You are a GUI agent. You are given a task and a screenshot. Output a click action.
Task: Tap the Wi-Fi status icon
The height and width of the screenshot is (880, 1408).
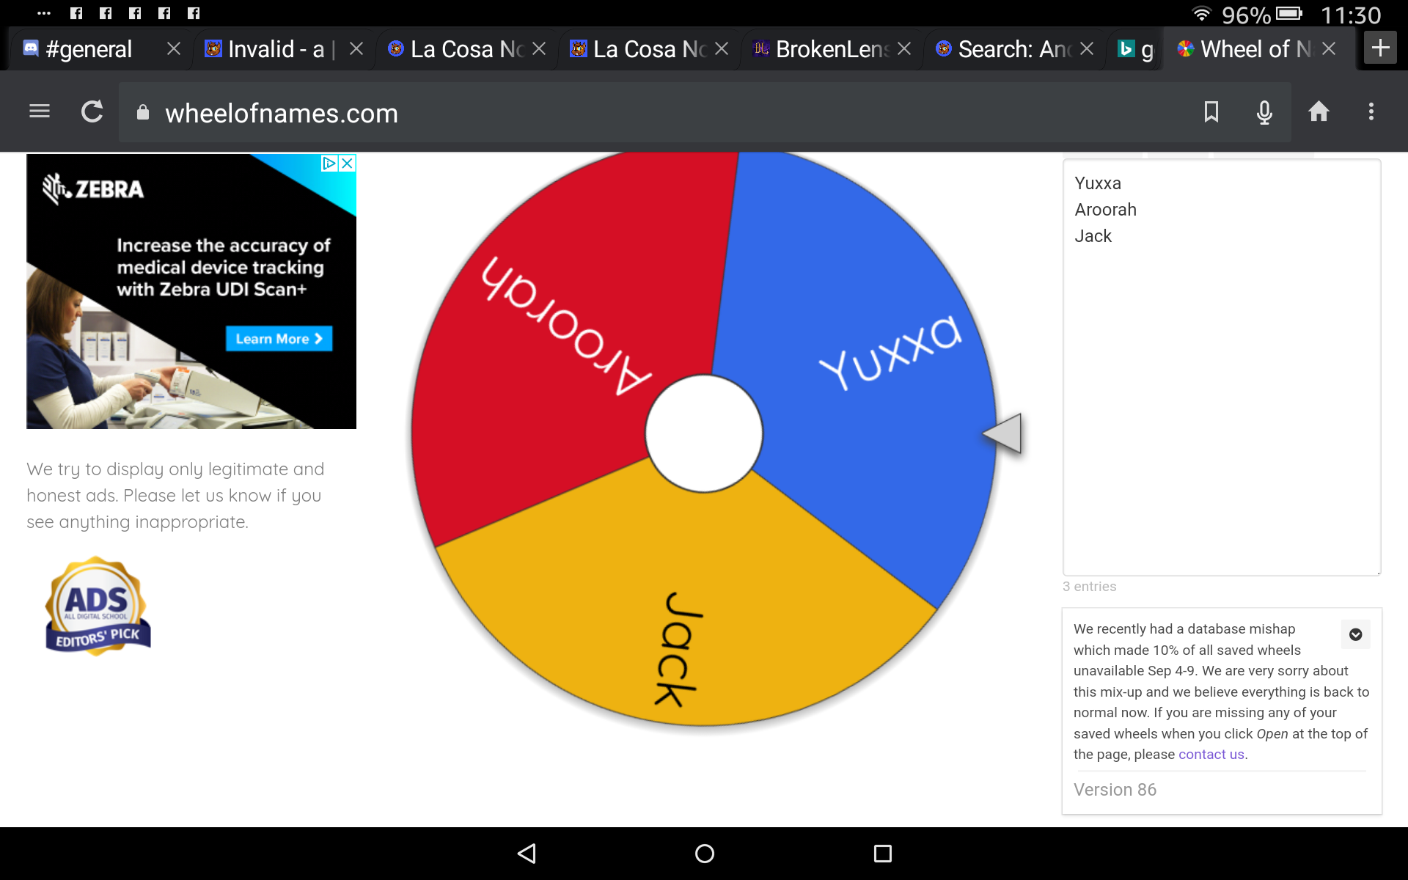point(1201,14)
